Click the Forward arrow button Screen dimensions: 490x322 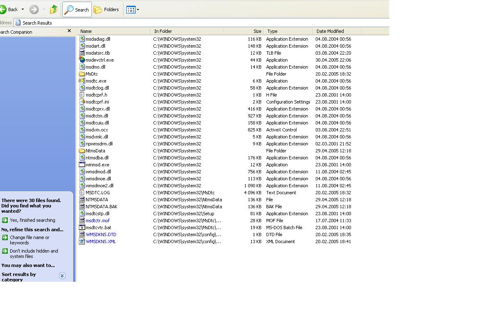coord(34,10)
